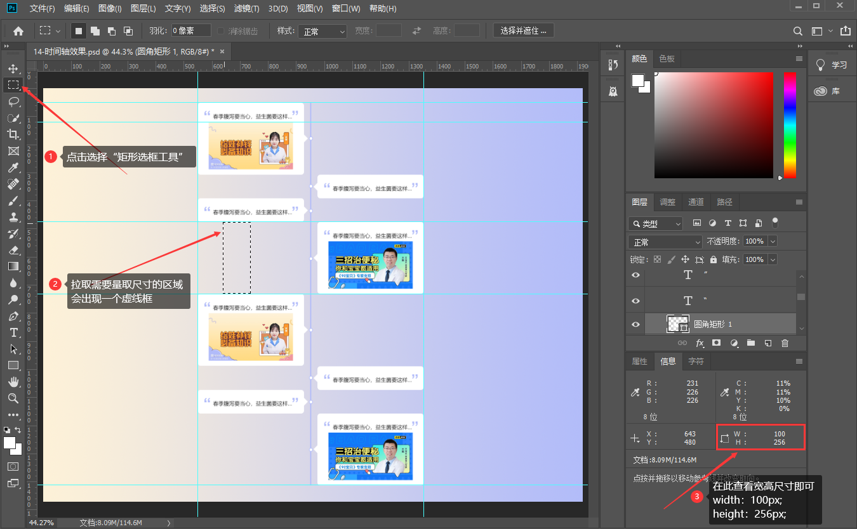Hide the 圆角矩形 1 layer
The height and width of the screenshot is (529, 857).
635,324
